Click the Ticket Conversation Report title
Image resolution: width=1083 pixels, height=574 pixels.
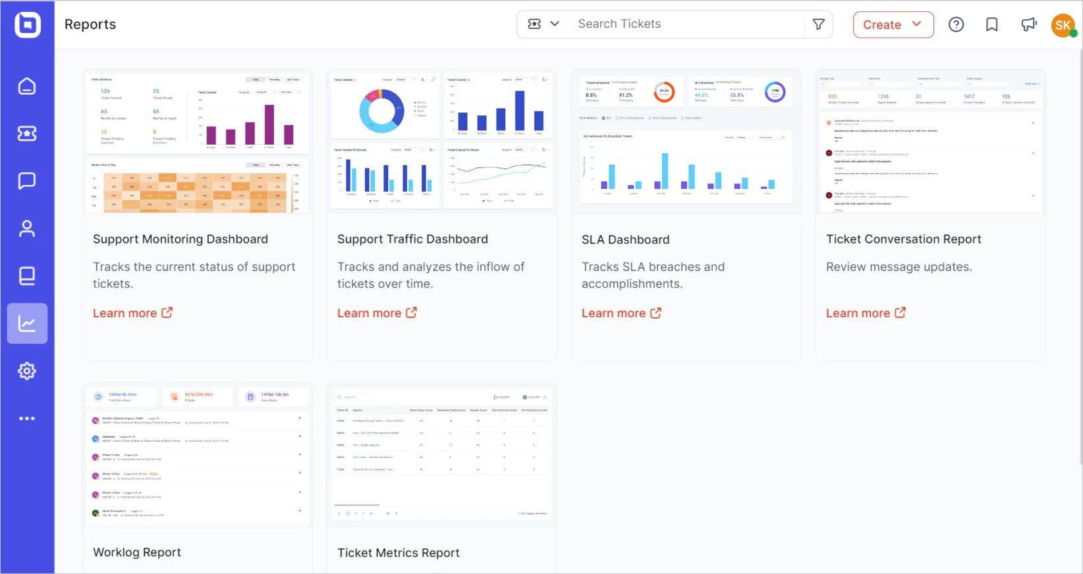point(903,240)
